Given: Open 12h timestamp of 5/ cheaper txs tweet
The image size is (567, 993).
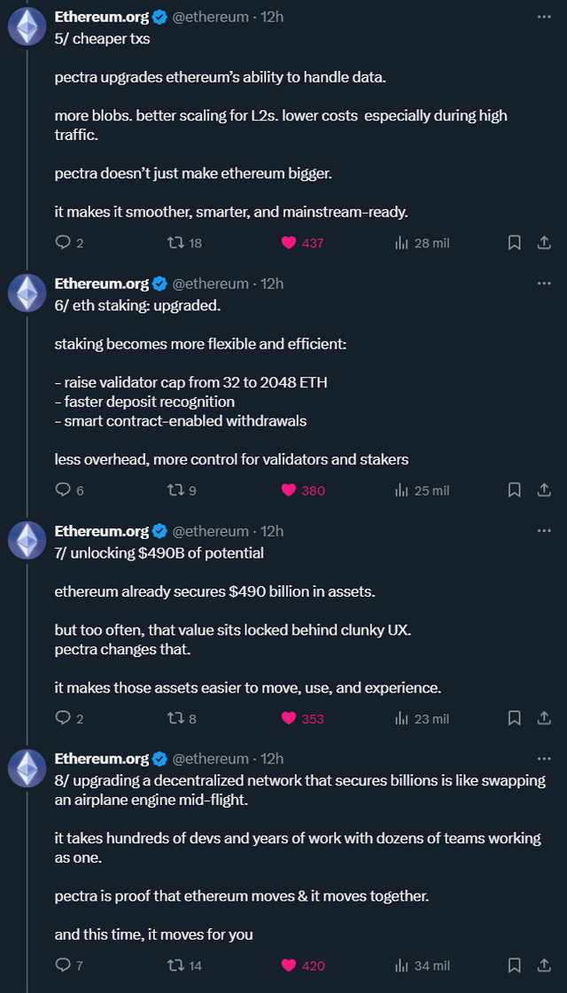Looking at the screenshot, I should (x=272, y=17).
